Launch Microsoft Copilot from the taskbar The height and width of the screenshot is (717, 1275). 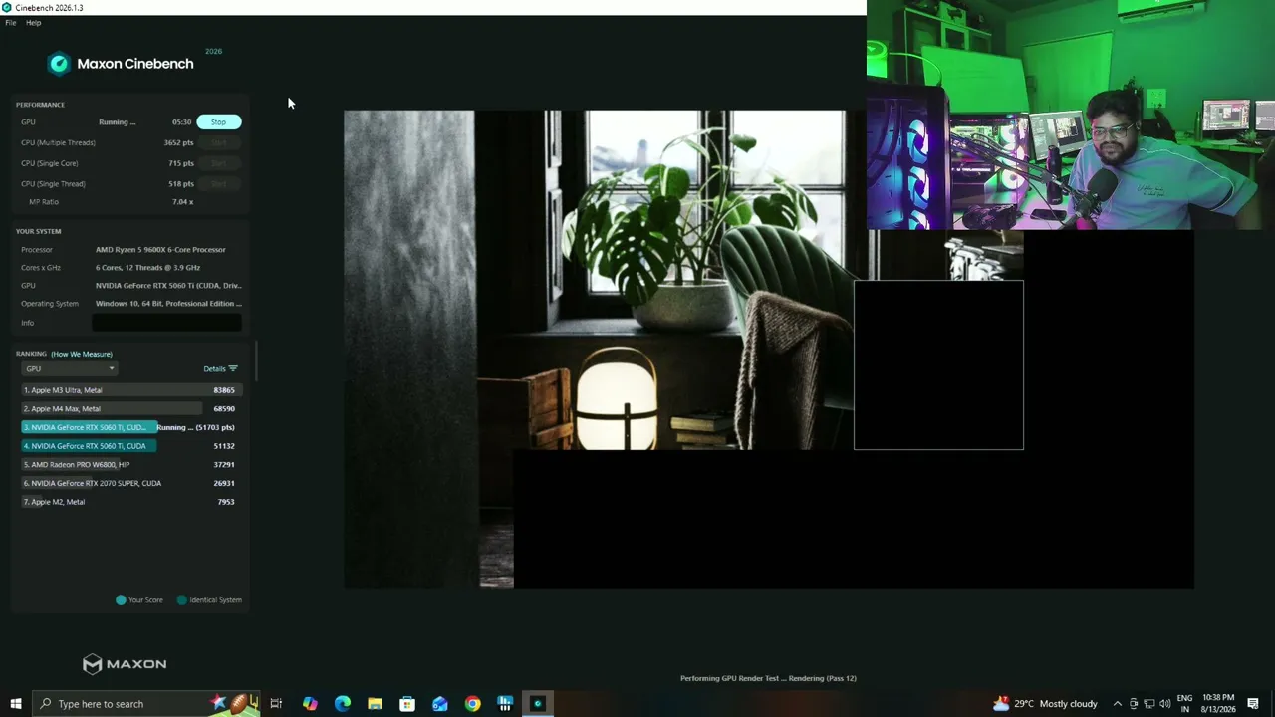(310, 704)
